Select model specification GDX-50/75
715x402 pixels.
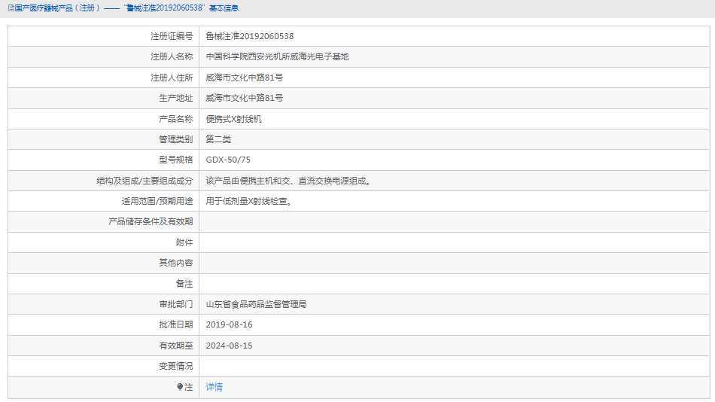pyautogui.click(x=228, y=160)
